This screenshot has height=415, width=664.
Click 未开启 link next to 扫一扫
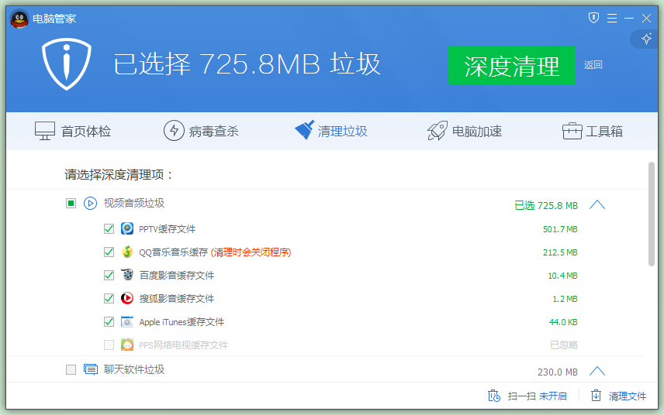tap(553, 396)
